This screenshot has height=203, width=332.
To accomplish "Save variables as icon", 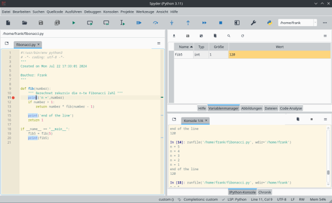I will [x=201, y=36].
